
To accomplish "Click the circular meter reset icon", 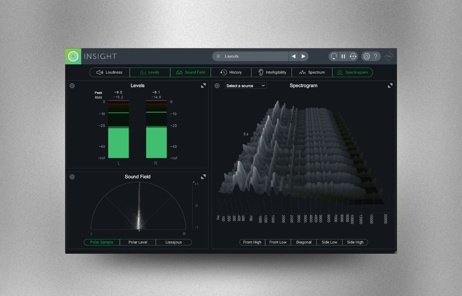I will coord(353,56).
